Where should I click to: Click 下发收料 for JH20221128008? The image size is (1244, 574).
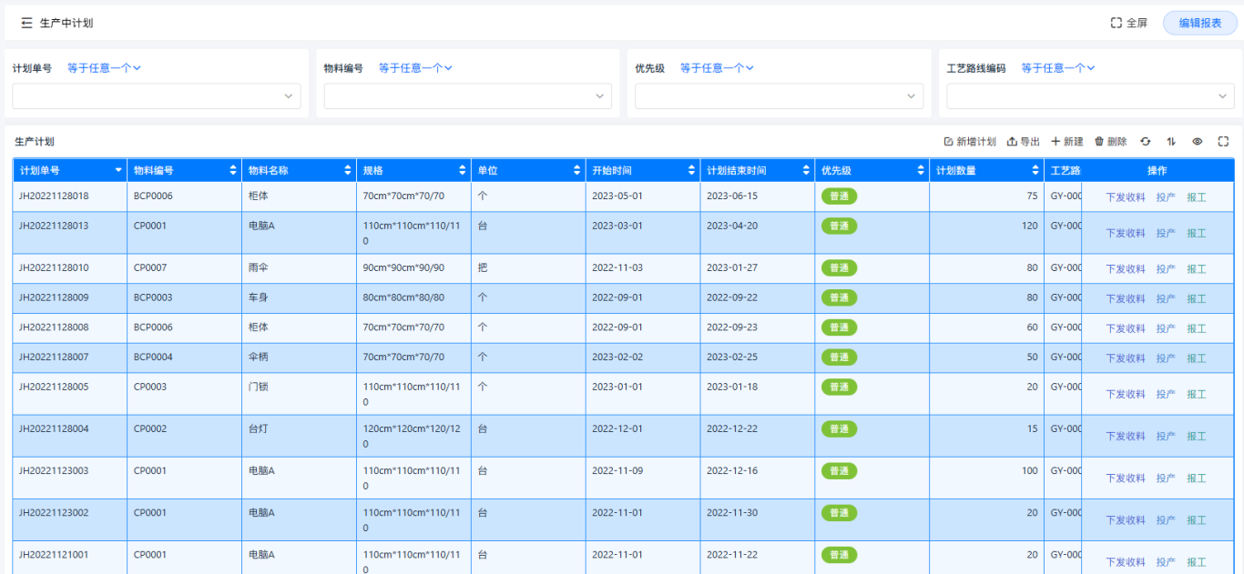(1126, 329)
